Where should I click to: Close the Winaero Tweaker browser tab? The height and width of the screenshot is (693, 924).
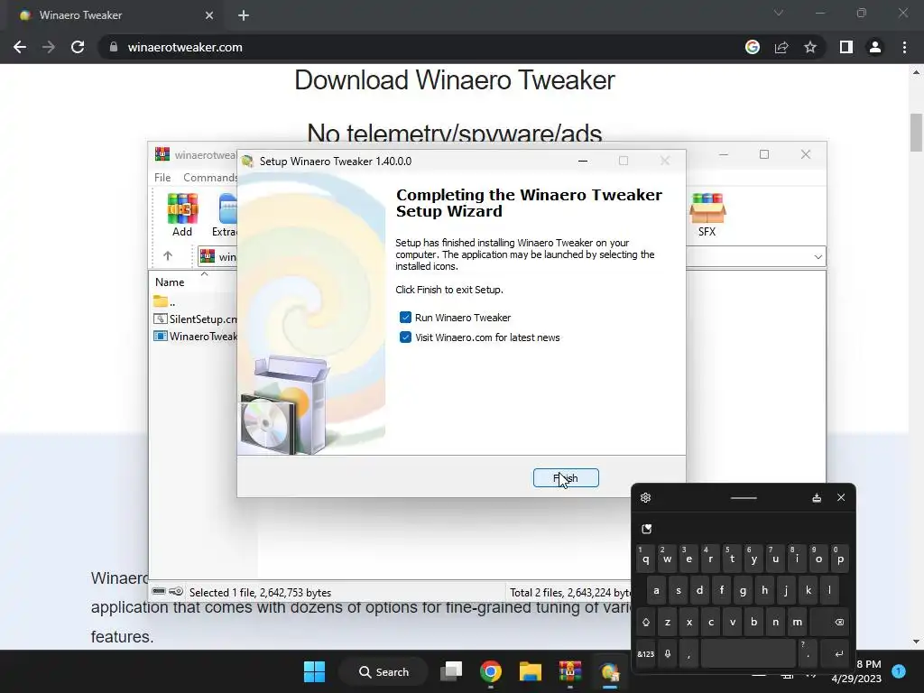point(209,15)
